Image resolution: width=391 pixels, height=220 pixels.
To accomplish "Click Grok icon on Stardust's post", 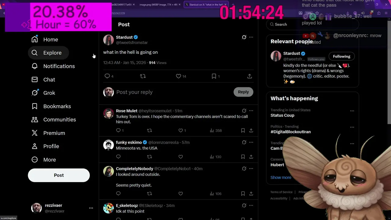I will pyautogui.click(x=244, y=37).
